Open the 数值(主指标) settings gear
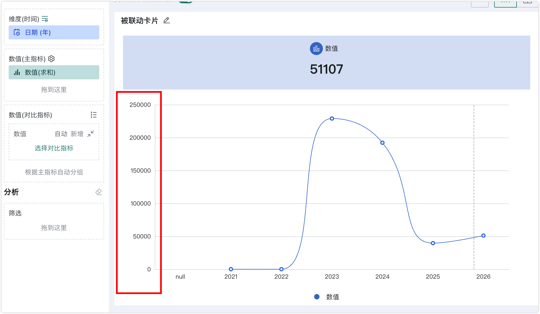This screenshot has height=314, width=540. click(51, 59)
